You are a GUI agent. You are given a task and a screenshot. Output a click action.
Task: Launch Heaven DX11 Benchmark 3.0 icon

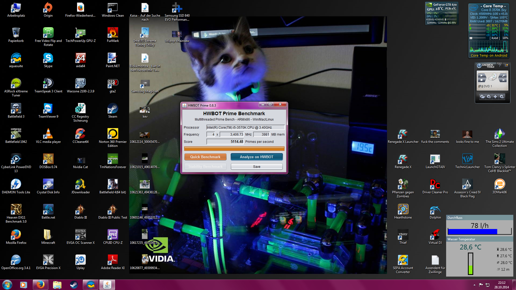click(16, 214)
